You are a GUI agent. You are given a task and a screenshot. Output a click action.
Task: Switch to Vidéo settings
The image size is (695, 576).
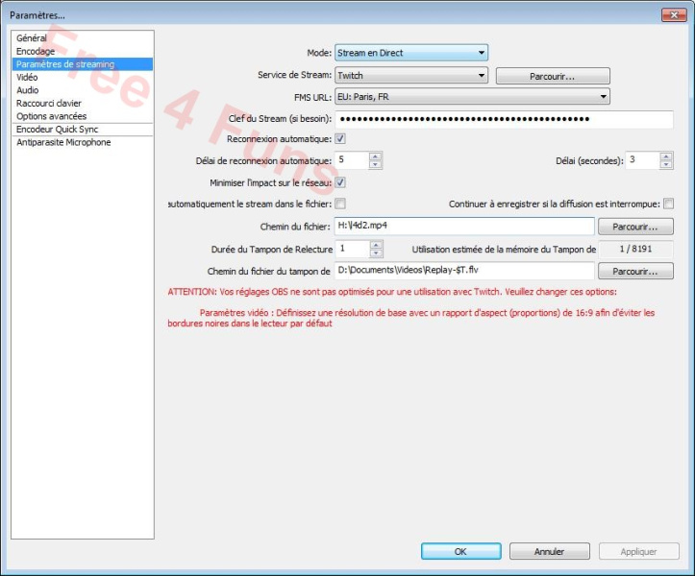[27, 77]
